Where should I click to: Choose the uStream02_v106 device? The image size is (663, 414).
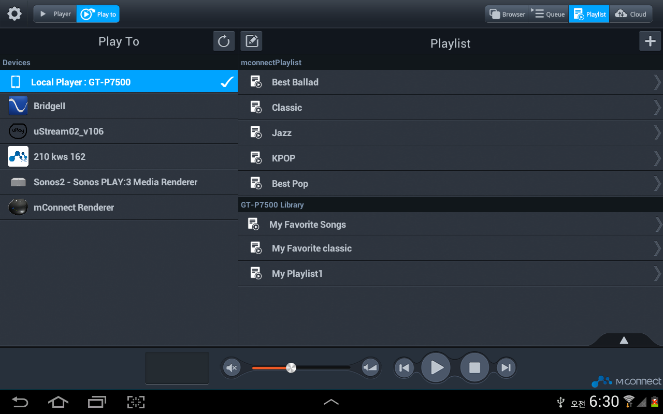tap(119, 131)
